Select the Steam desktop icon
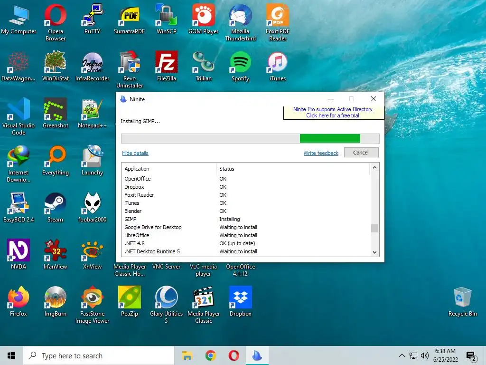This screenshot has width=486, height=365. coord(55,208)
